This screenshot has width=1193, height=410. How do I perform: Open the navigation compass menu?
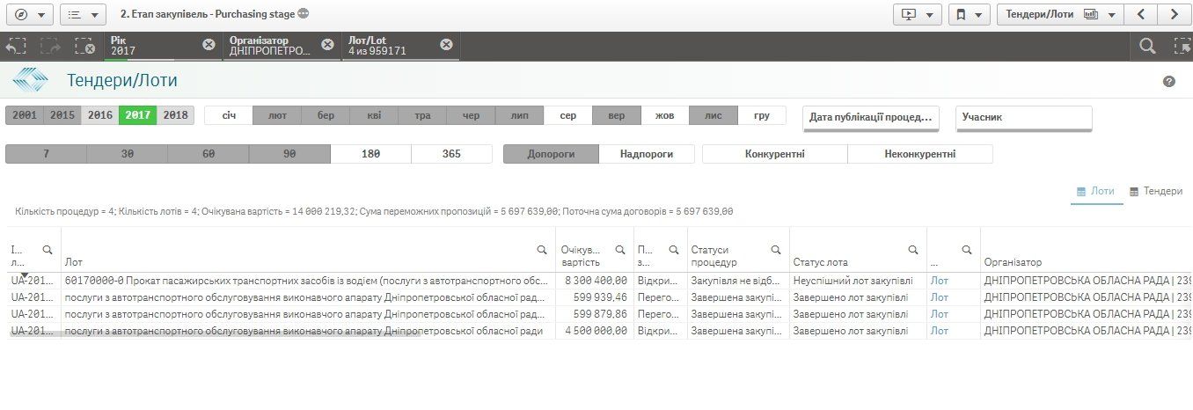29,15
